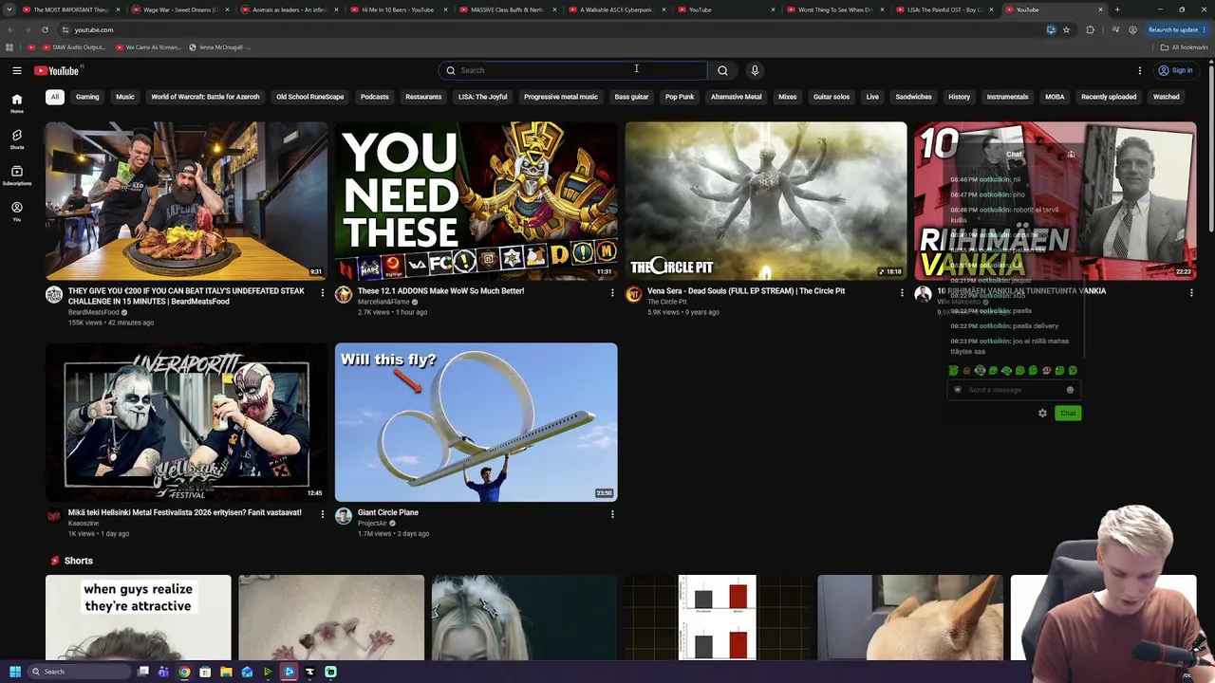1215x683 pixels.
Task: Open the YouTube hamburger guide menu
Action: pyautogui.click(x=17, y=70)
